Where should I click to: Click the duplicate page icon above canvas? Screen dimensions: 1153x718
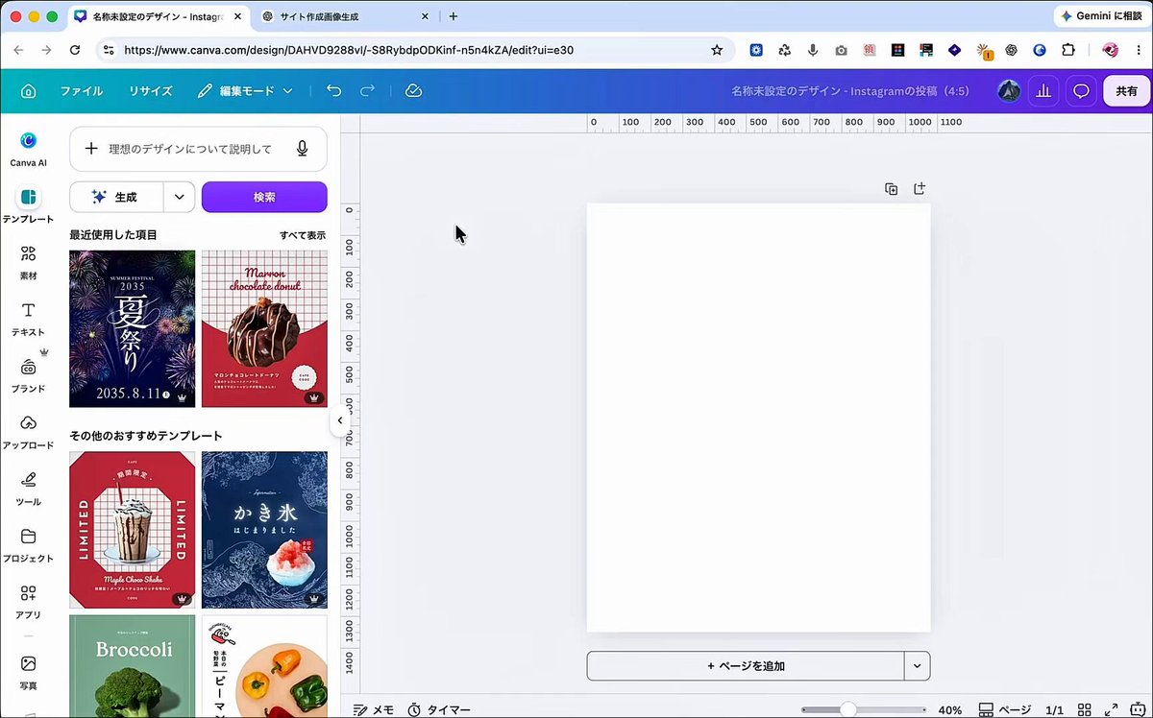coord(892,189)
